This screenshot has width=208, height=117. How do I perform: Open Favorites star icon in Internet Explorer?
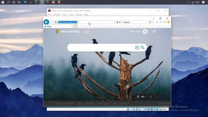coord(161,22)
